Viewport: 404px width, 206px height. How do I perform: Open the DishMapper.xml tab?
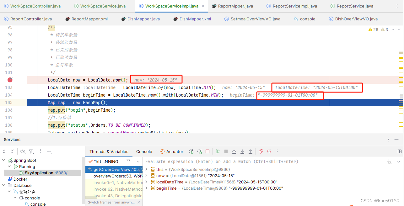(x=192, y=19)
